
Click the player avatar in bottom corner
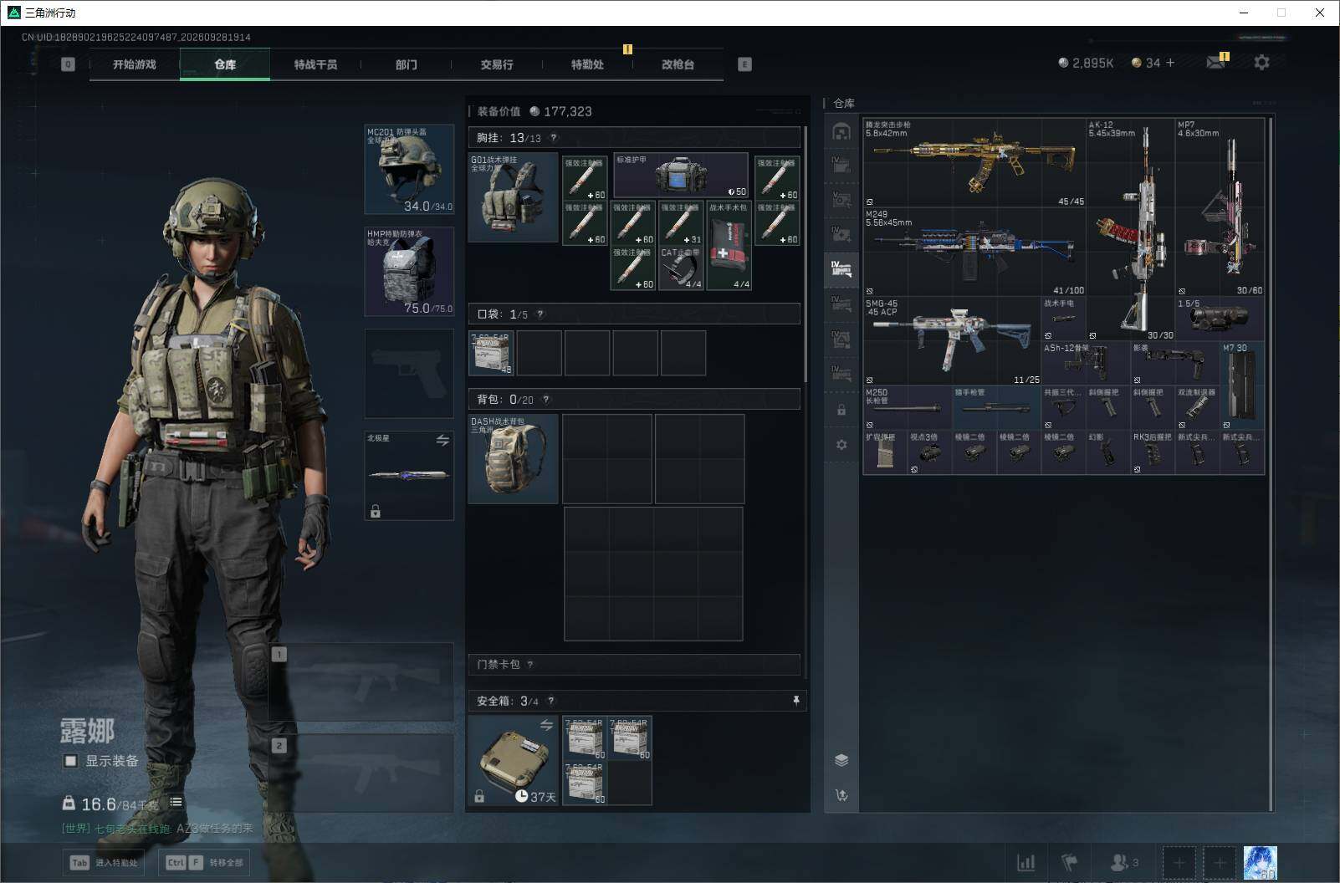(x=1260, y=863)
